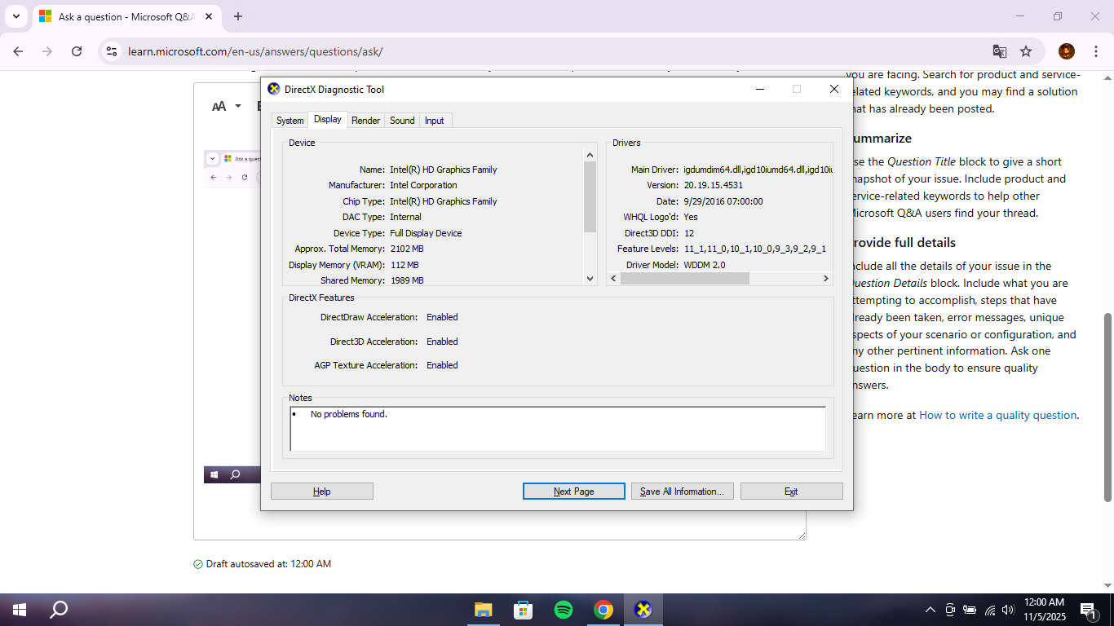Click the Next Page button
Image resolution: width=1114 pixels, height=626 pixels.
573,492
